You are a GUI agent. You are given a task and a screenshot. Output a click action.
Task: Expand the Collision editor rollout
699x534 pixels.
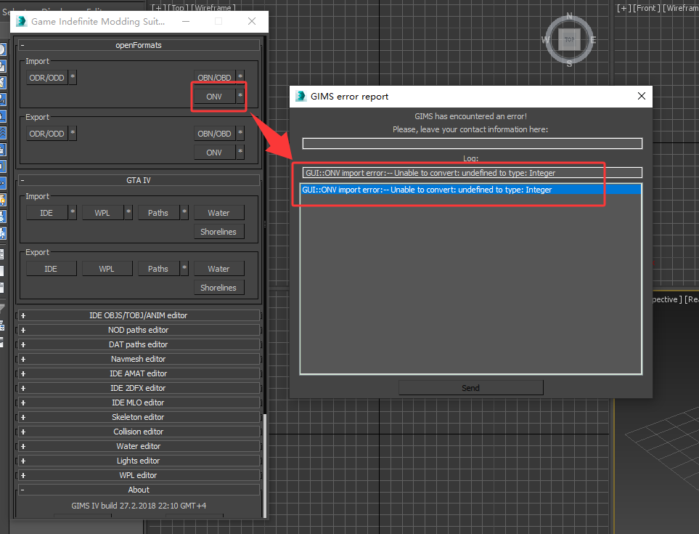[138, 432]
